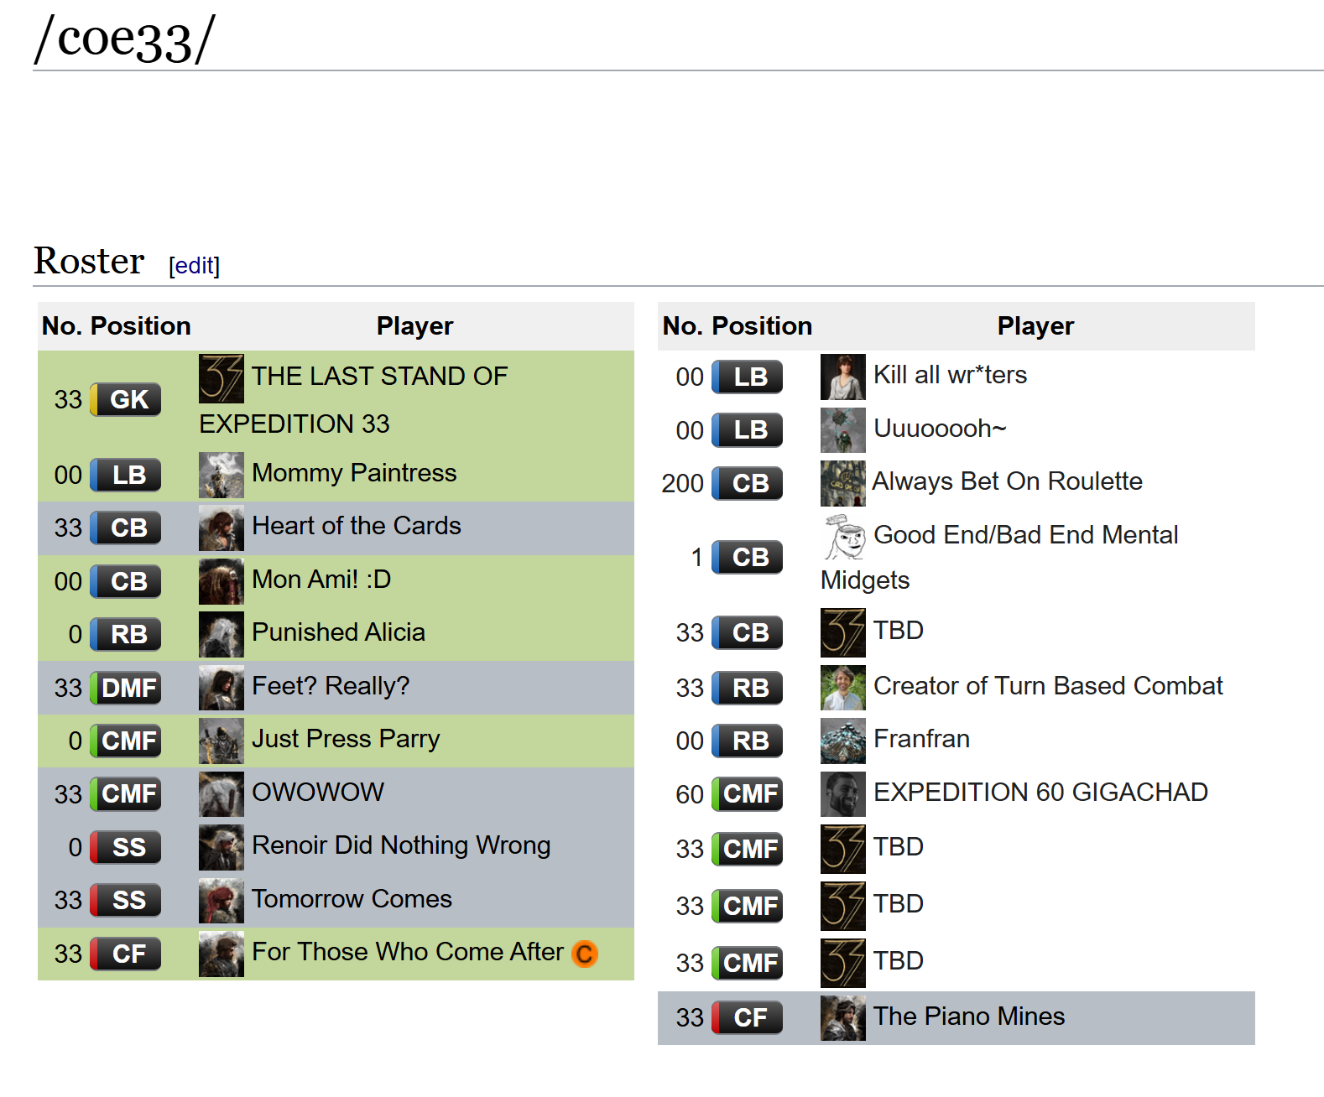Screen dimensions: 1324x1097
Task: Click 'Tomorrow Comes' player name
Action: [352, 899]
